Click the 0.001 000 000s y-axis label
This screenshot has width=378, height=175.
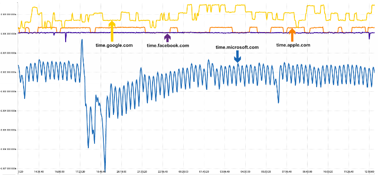[8, 15]
